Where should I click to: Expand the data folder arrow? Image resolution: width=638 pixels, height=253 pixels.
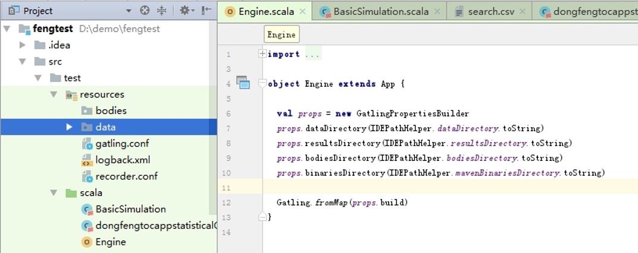pyautogui.click(x=69, y=127)
